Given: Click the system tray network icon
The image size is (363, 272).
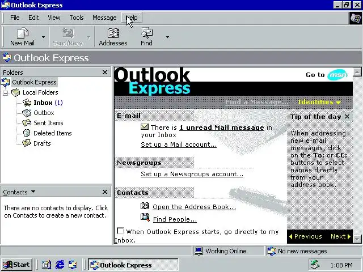Looking at the screenshot, I should point(315,265).
